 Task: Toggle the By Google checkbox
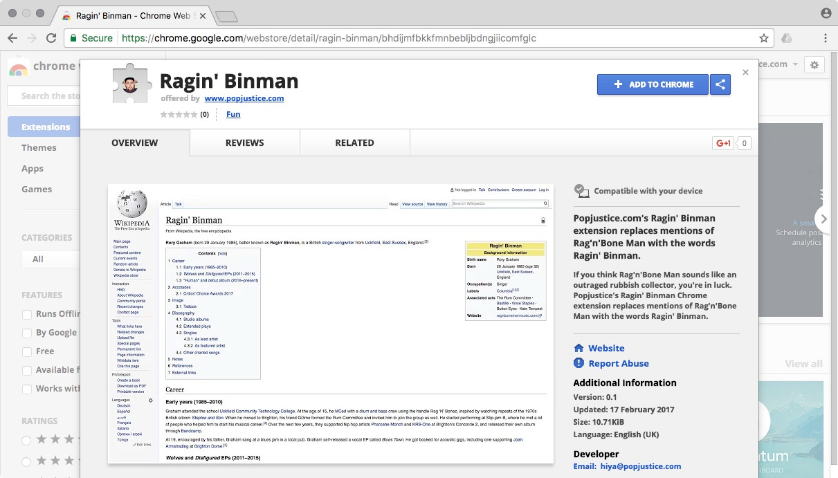tap(27, 333)
